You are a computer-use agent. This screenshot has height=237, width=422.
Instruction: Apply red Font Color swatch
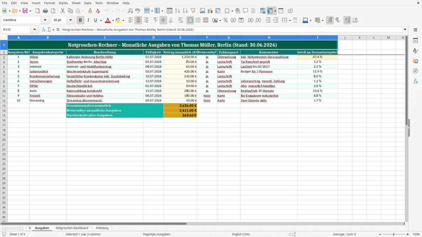(108, 20)
